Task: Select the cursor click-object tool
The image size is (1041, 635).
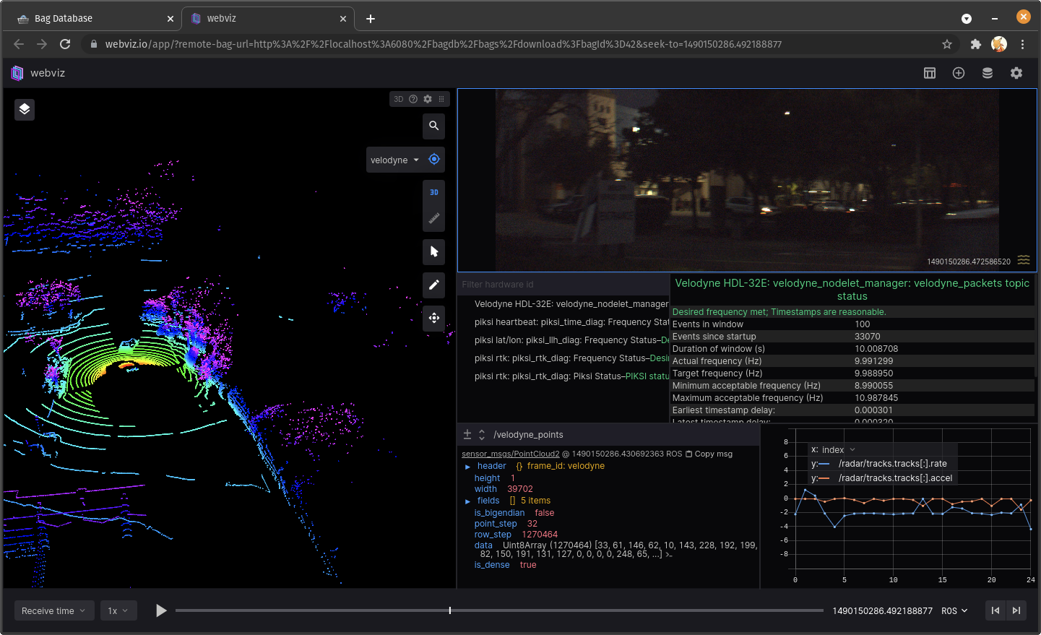Action: pos(433,251)
